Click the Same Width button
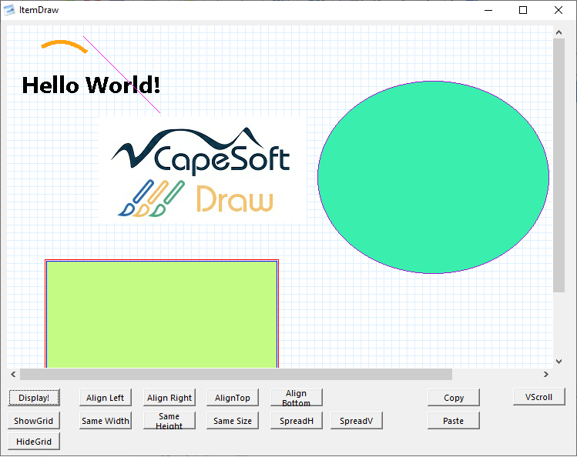577x457 pixels. pos(106,421)
